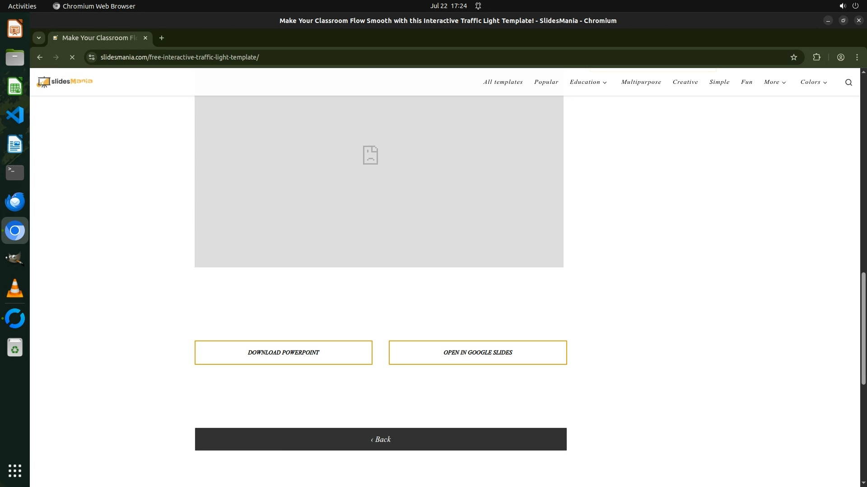
Task: Open the tab search dropdown arrow
Action: click(39, 38)
